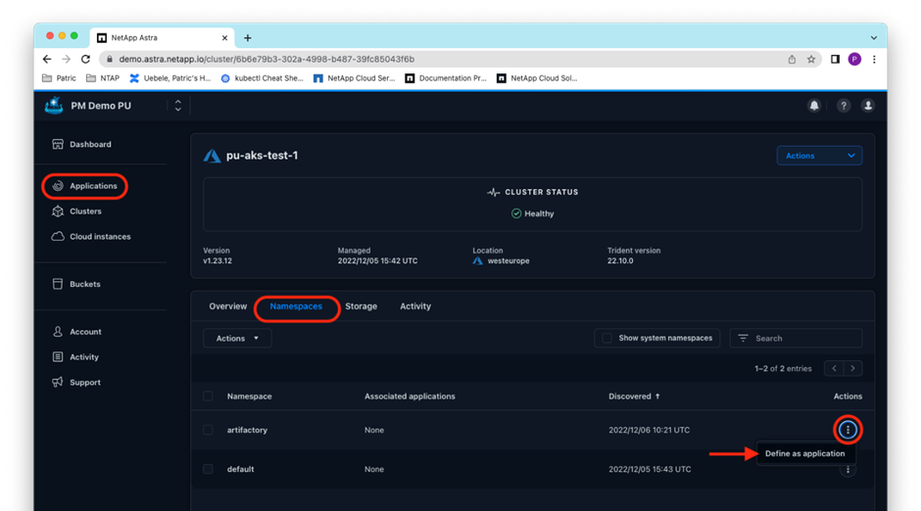Screen dimensions: 921x511
Task: Click the NetApp Astra logo icon
Action: click(54, 106)
